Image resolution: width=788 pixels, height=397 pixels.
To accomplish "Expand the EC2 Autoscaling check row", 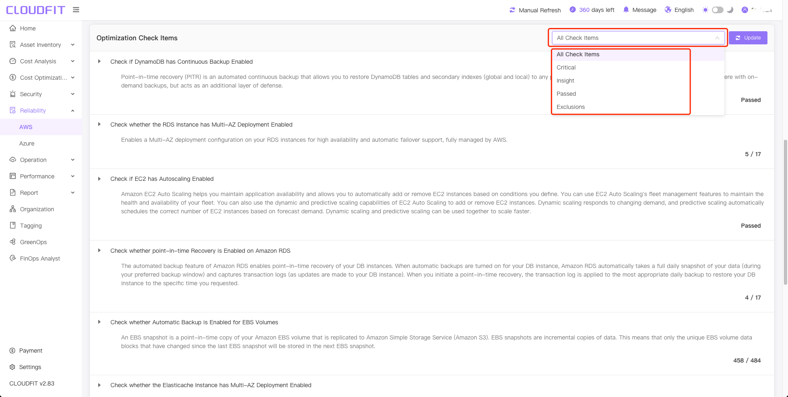I will [x=99, y=179].
